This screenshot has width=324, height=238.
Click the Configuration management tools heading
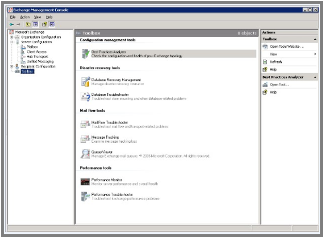pos(108,40)
